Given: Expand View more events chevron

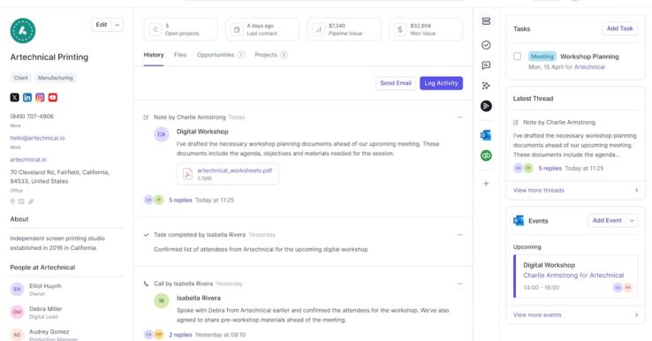Looking at the screenshot, I should [x=637, y=315].
